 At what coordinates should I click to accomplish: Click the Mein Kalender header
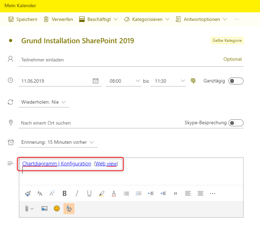[20, 5]
